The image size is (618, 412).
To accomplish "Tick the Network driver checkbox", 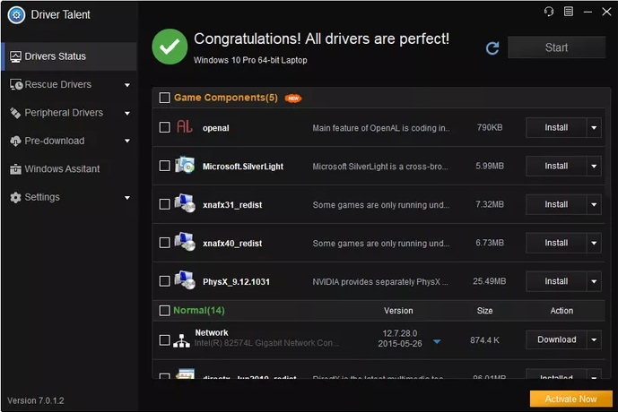I will 164,340.
